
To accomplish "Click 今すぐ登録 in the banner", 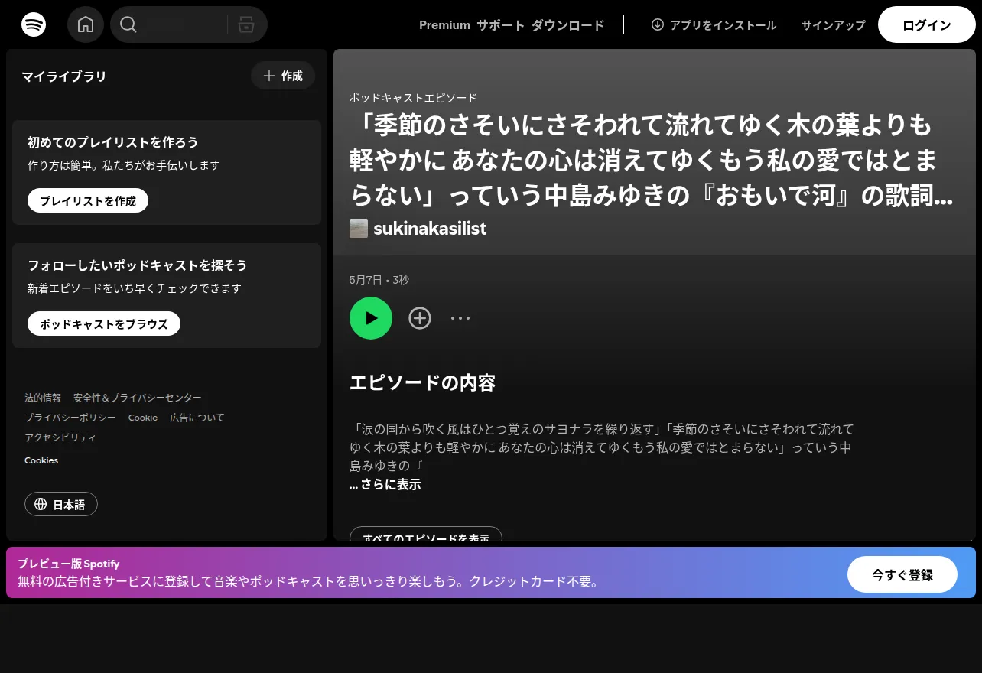I will coord(902,574).
